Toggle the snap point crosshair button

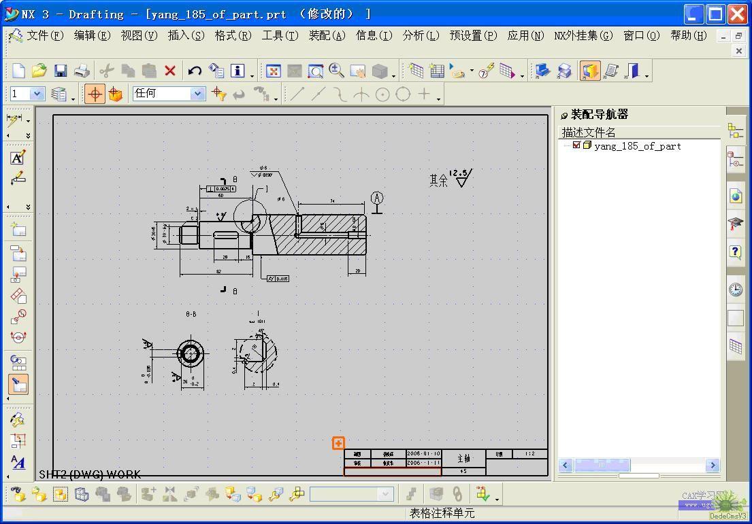[95, 94]
